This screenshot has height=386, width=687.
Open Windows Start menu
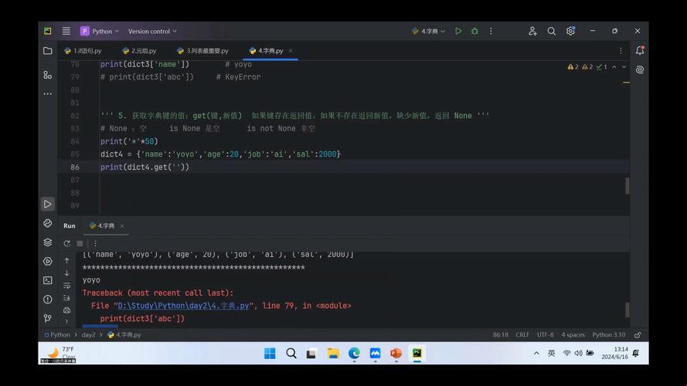(x=270, y=353)
